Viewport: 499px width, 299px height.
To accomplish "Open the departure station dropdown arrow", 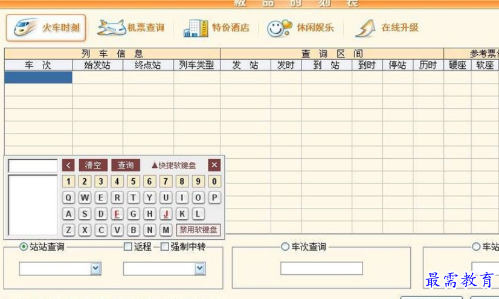I will click(x=95, y=269).
